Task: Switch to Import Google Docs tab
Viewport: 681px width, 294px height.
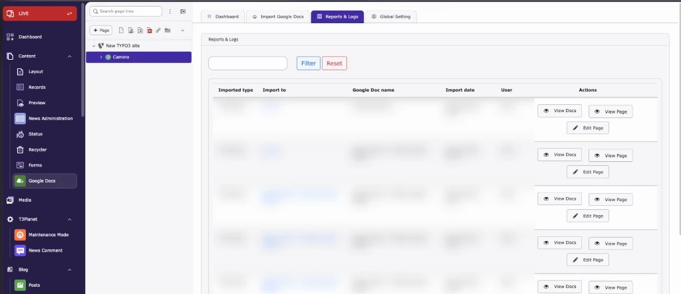Action: coord(278,17)
